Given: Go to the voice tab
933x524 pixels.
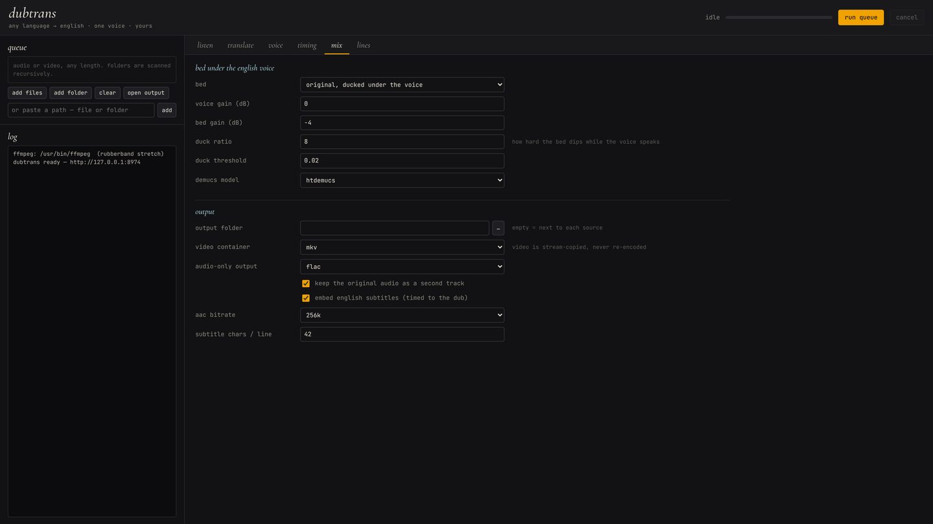Looking at the screenshot, I should click(275, 45).
